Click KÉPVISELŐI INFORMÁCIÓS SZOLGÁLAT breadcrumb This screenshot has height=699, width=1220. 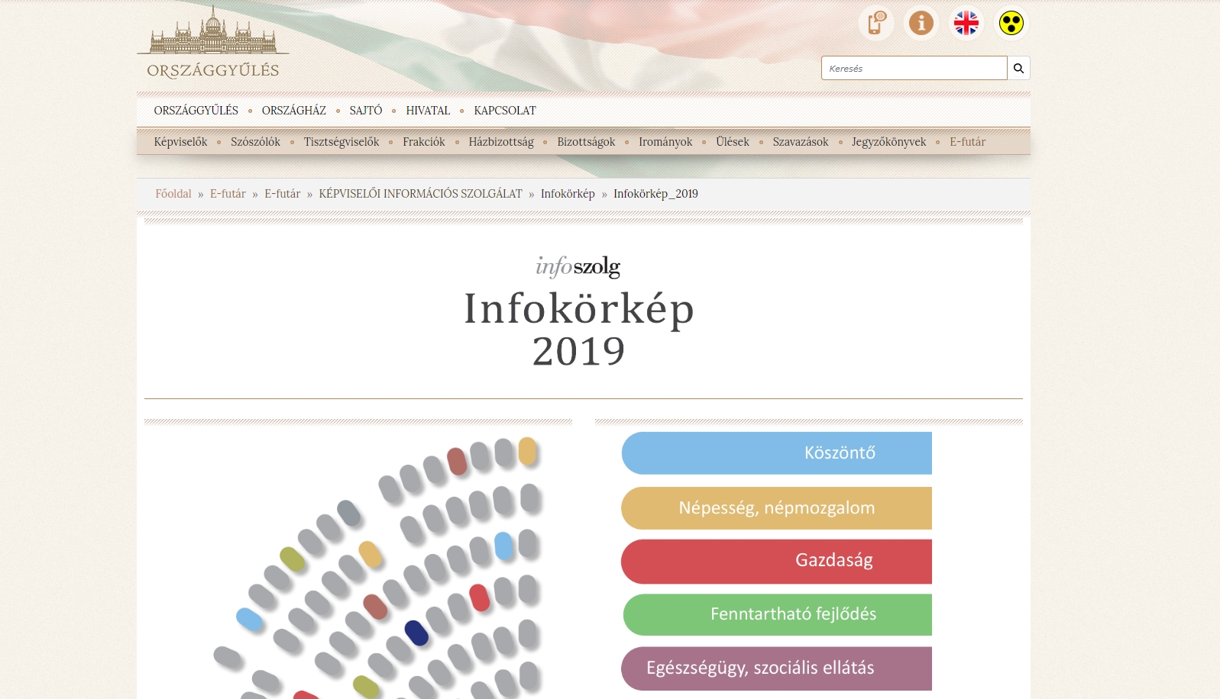(420, 194)
